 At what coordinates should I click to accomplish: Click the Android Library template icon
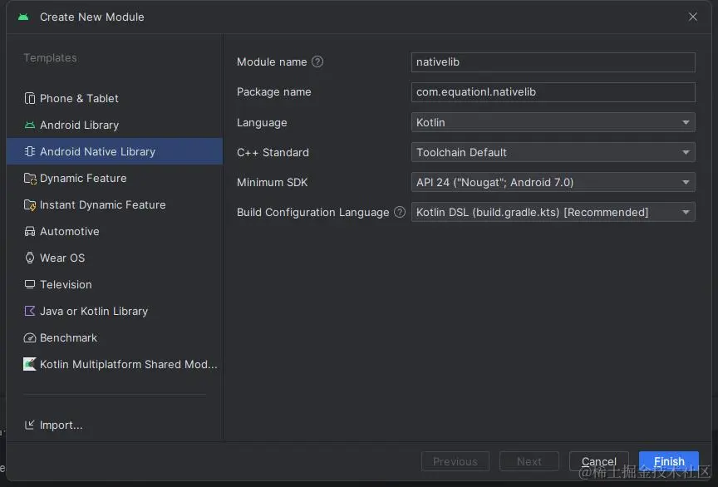tap(30, 125)
